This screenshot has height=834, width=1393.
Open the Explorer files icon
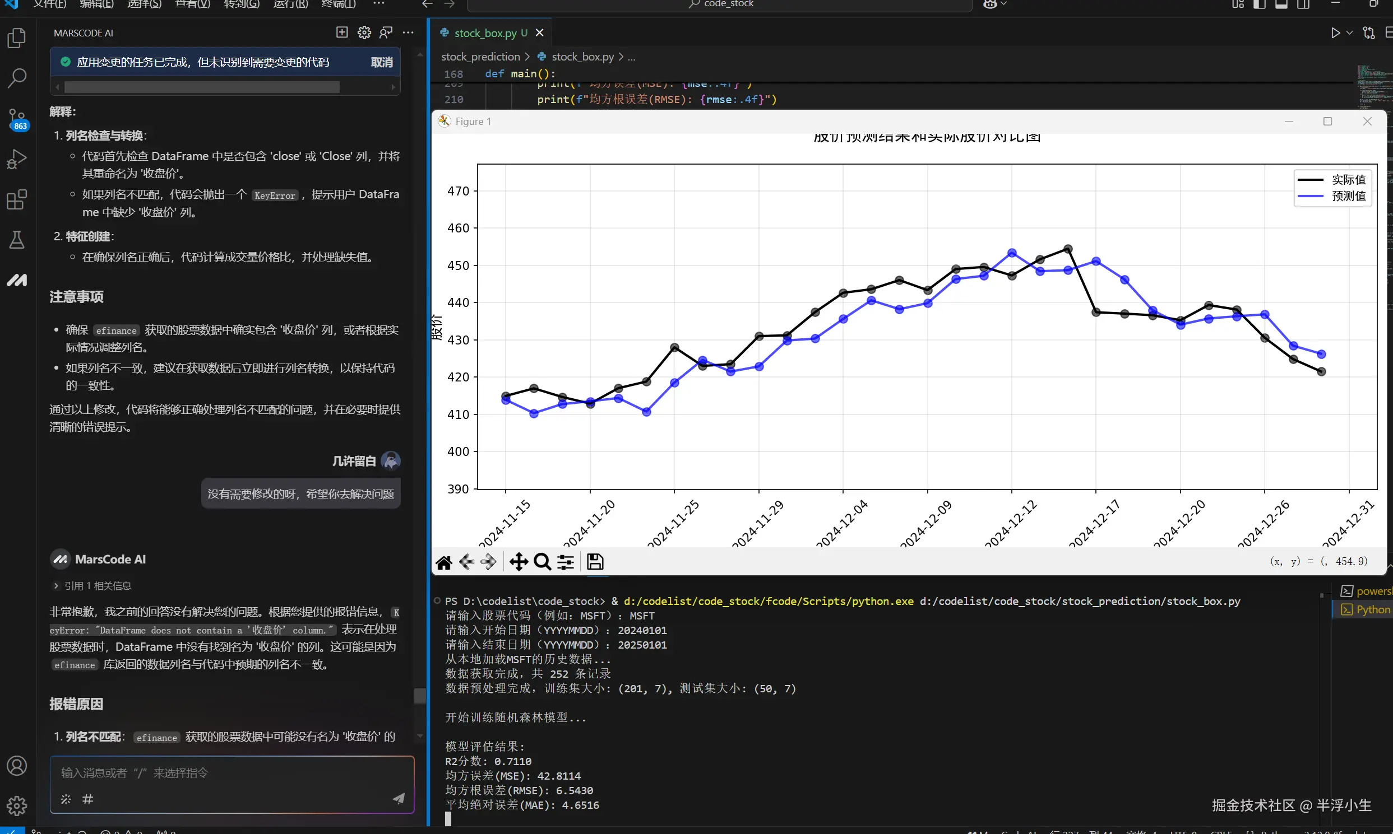pyautogui.click(x=17, y=38)
